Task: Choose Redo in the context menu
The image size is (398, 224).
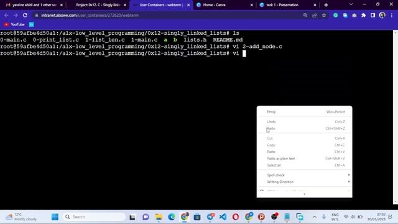Action: click(x=304, y=129)
